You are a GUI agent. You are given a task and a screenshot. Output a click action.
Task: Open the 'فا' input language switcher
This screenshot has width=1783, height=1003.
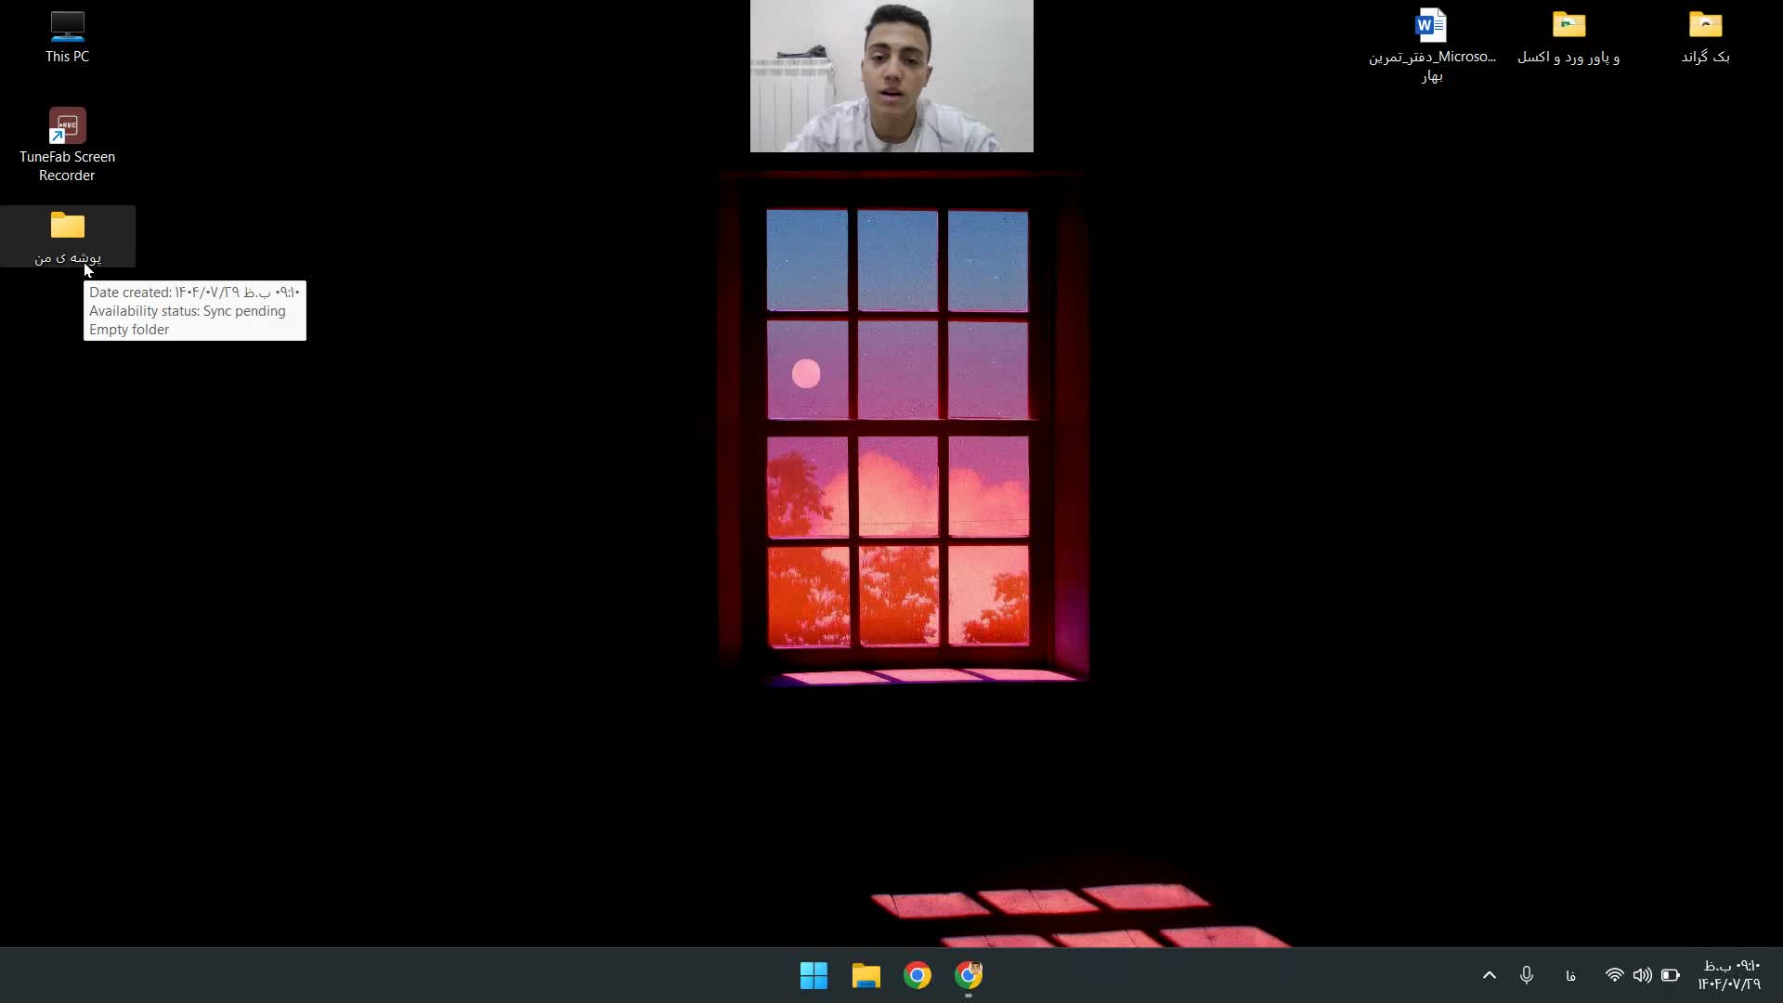1570,976
